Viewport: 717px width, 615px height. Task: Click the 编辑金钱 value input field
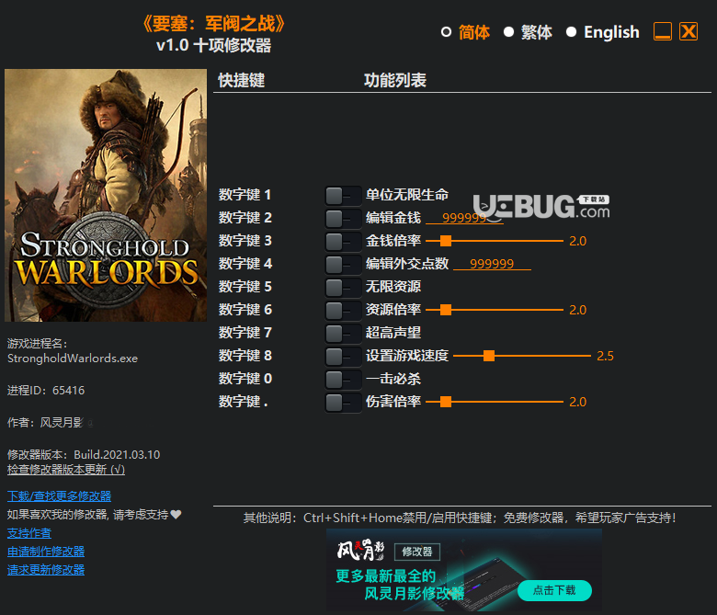tap(464, 218)
